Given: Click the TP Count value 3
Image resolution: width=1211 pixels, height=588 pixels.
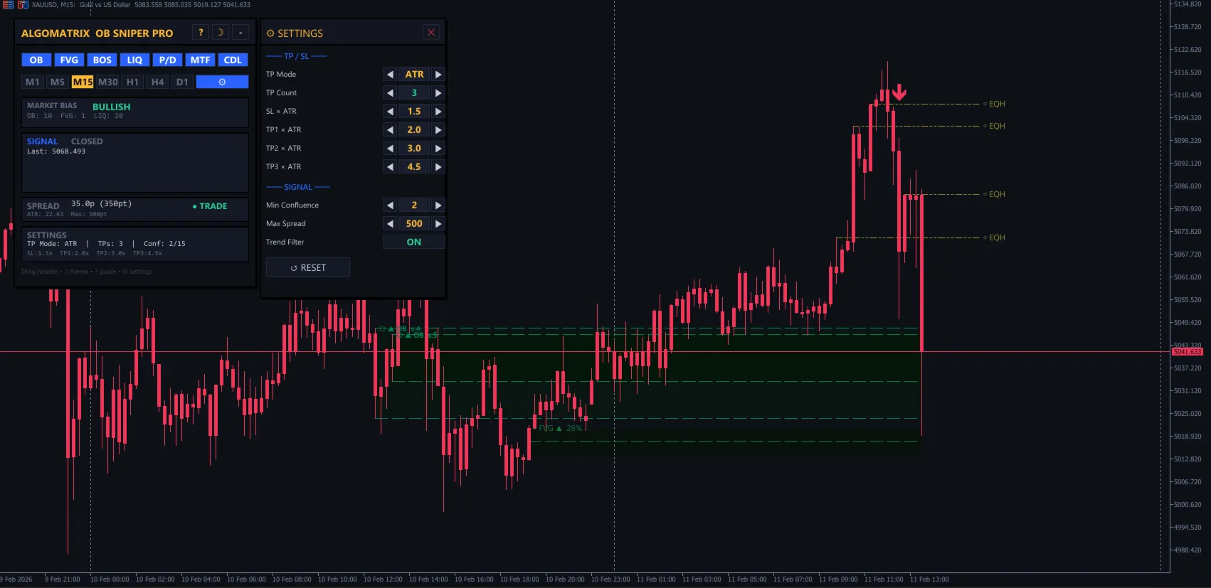Looking at the screenshot, I should (414, 92).
